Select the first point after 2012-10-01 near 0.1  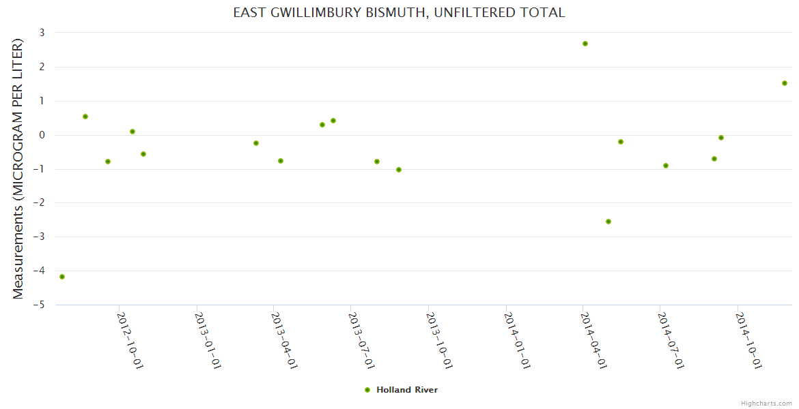(132, 132)
